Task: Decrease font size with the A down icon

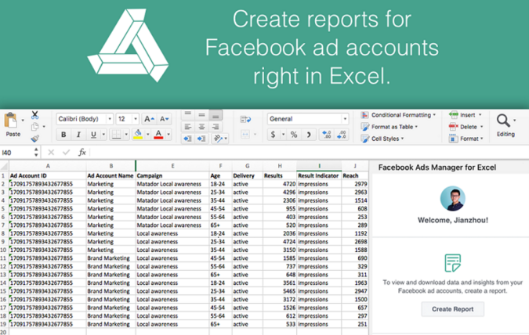Action: (165, 119)
